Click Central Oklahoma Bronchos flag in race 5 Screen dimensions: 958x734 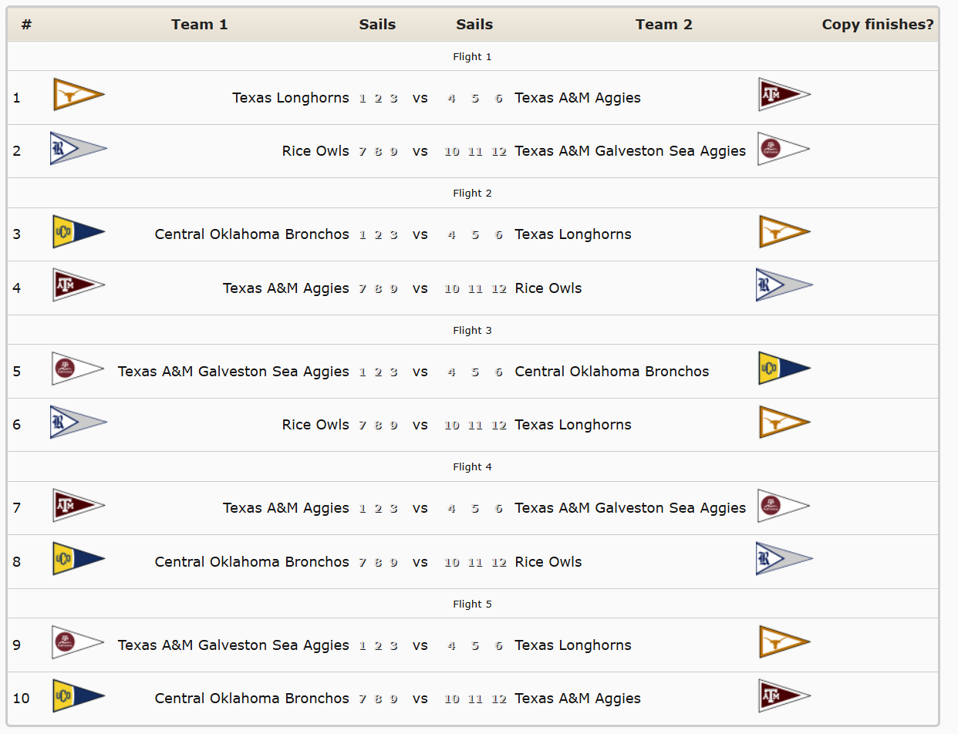[x=784, y=369]
